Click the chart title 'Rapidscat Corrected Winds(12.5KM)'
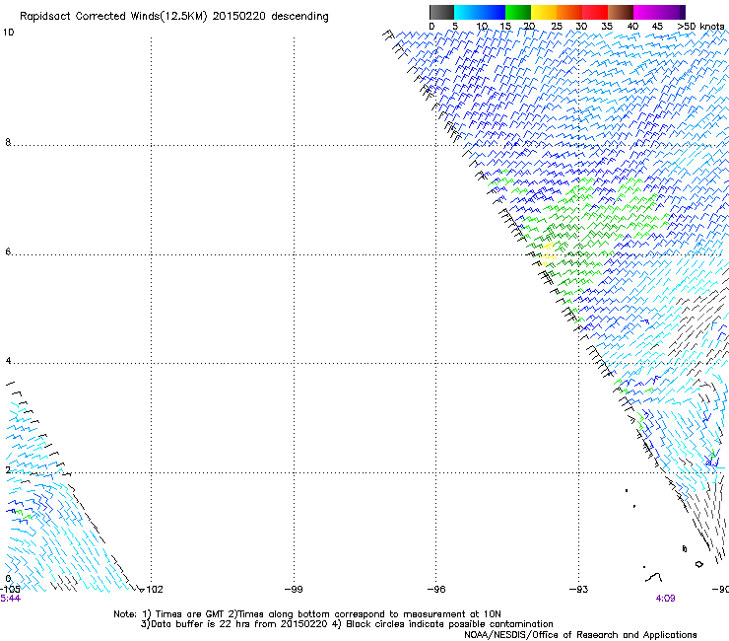 [x=113, y=17]
